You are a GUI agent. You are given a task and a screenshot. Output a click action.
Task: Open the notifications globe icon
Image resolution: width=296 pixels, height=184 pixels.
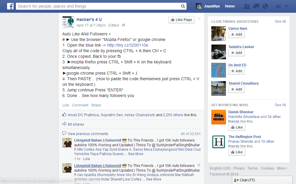[x=265, y=6]
